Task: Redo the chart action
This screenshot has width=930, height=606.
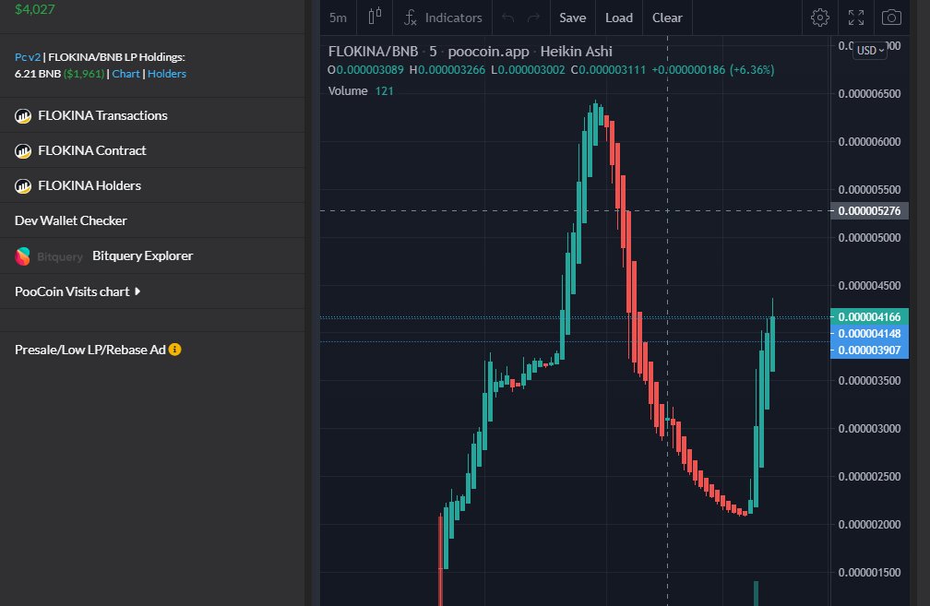Action: coord(534,18)
